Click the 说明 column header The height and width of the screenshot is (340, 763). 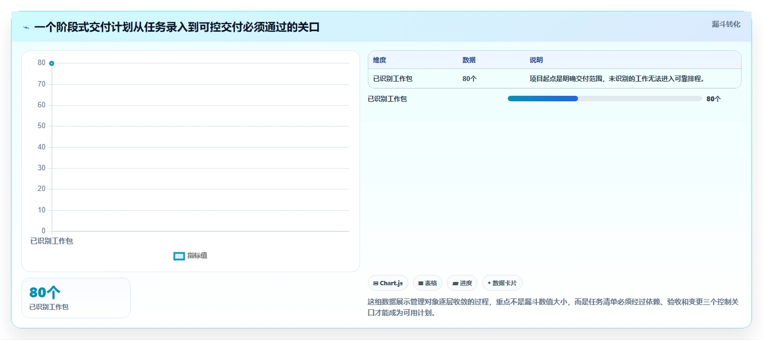(x=536, y=60)
